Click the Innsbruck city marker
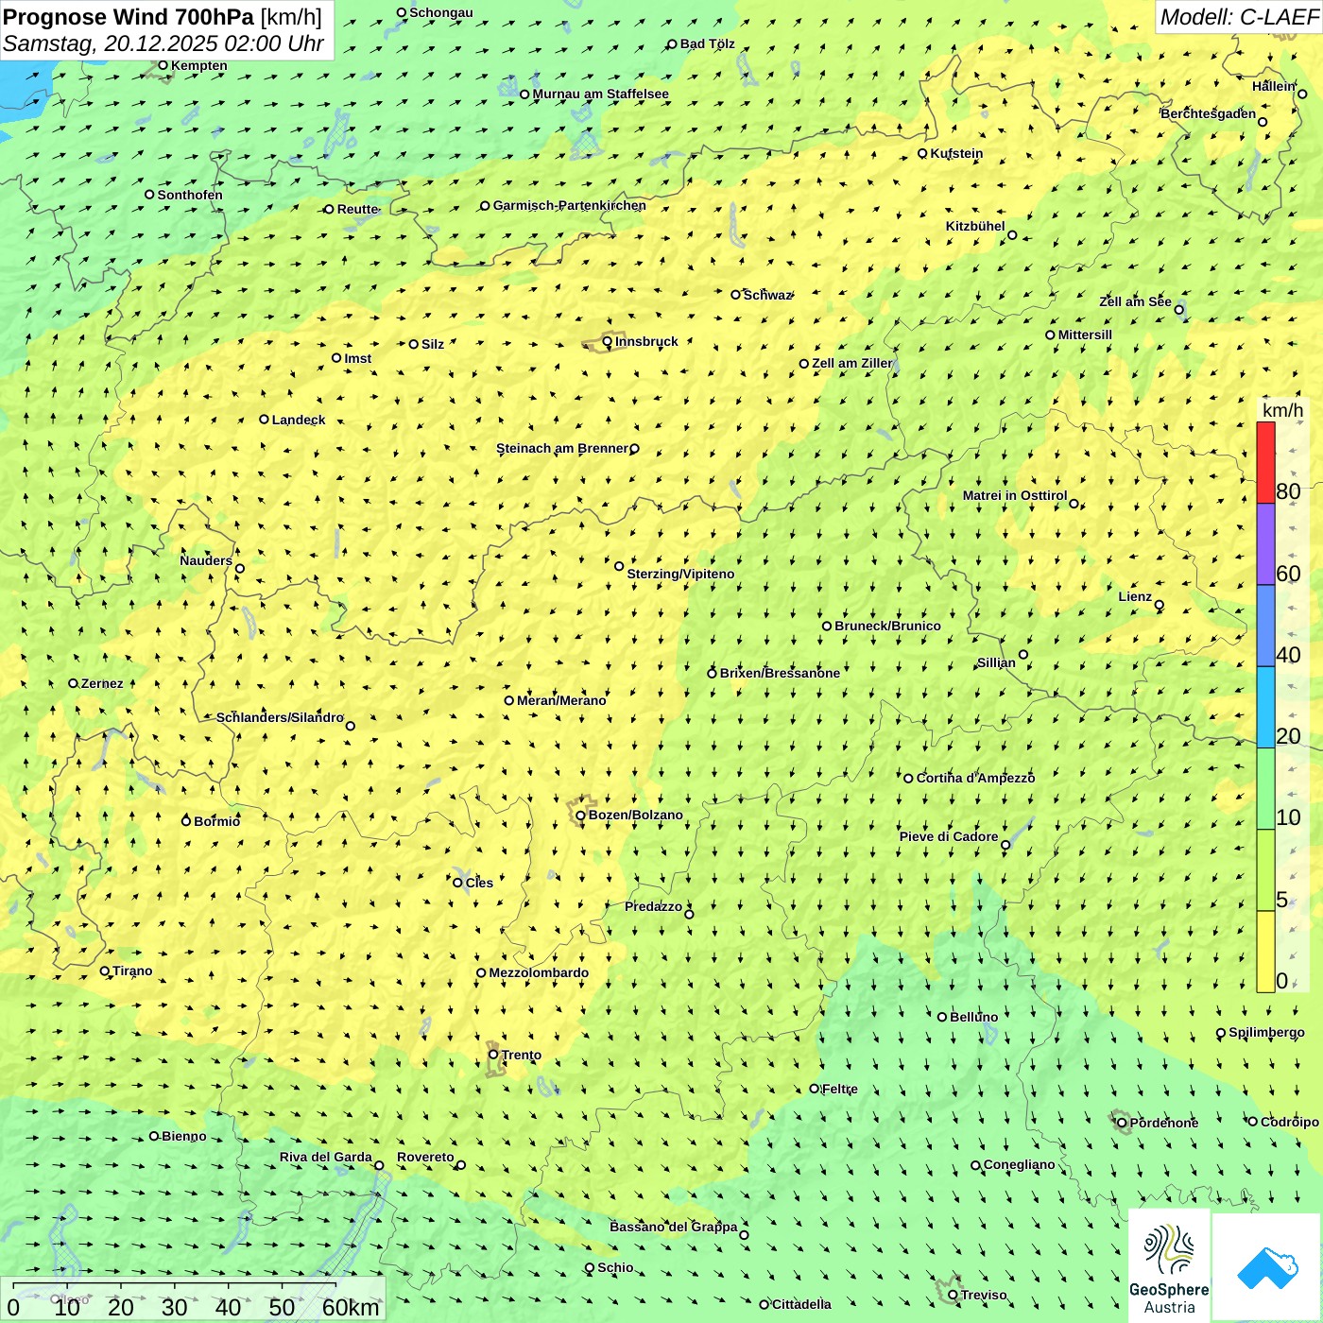 (x=608, y=342)
